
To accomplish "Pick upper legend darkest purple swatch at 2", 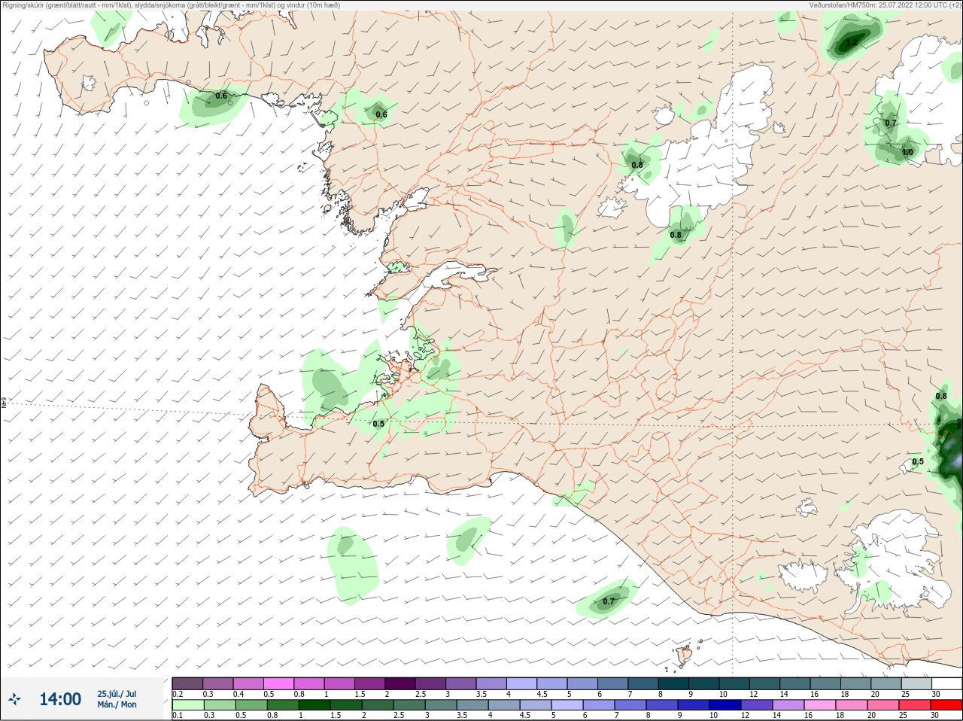I will pos(400,683).
